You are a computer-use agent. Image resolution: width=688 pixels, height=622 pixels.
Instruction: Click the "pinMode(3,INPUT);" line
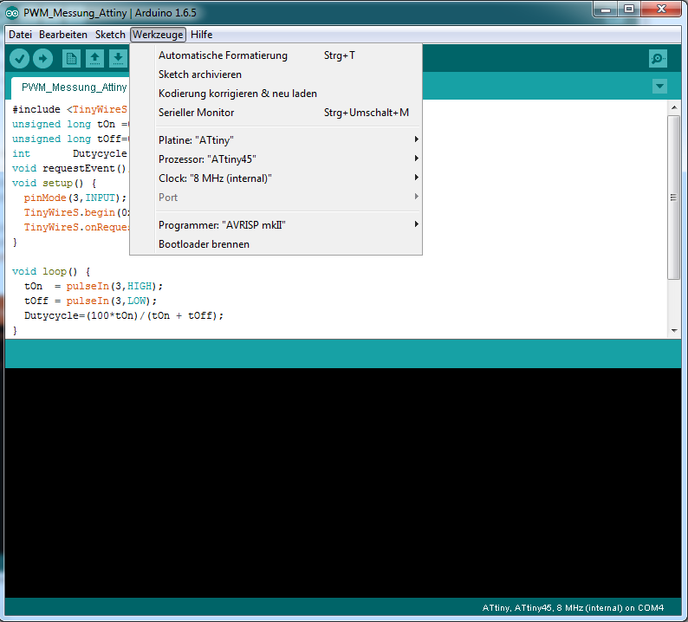coord(75,198)
